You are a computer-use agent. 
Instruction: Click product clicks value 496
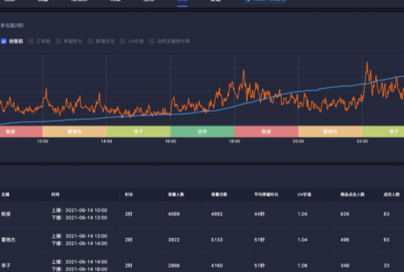(345, 240)
